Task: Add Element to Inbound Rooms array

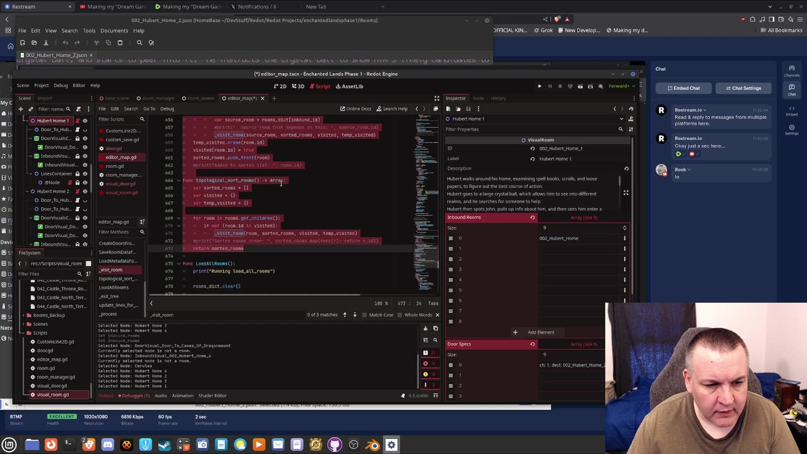Action: click(x=535, y=332)
